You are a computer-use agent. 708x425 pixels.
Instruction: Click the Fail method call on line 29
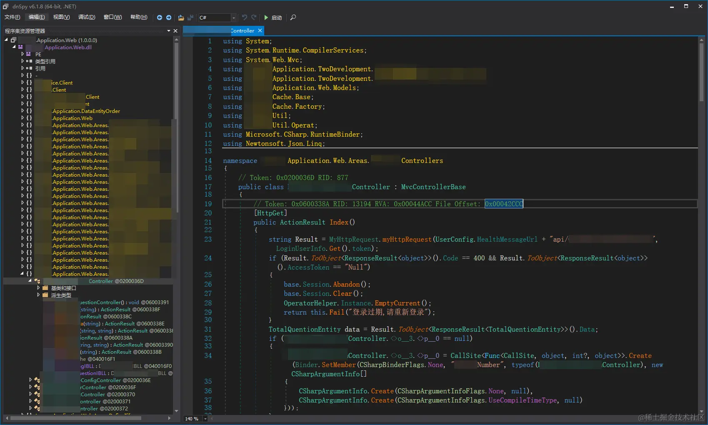pos(337,312)
